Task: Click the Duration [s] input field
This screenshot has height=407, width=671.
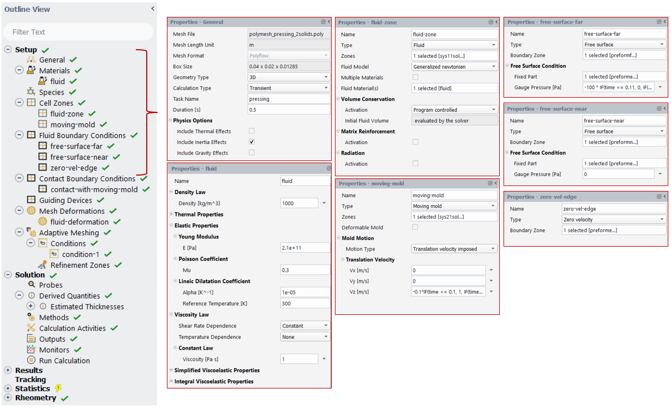Action: (289, 110)
